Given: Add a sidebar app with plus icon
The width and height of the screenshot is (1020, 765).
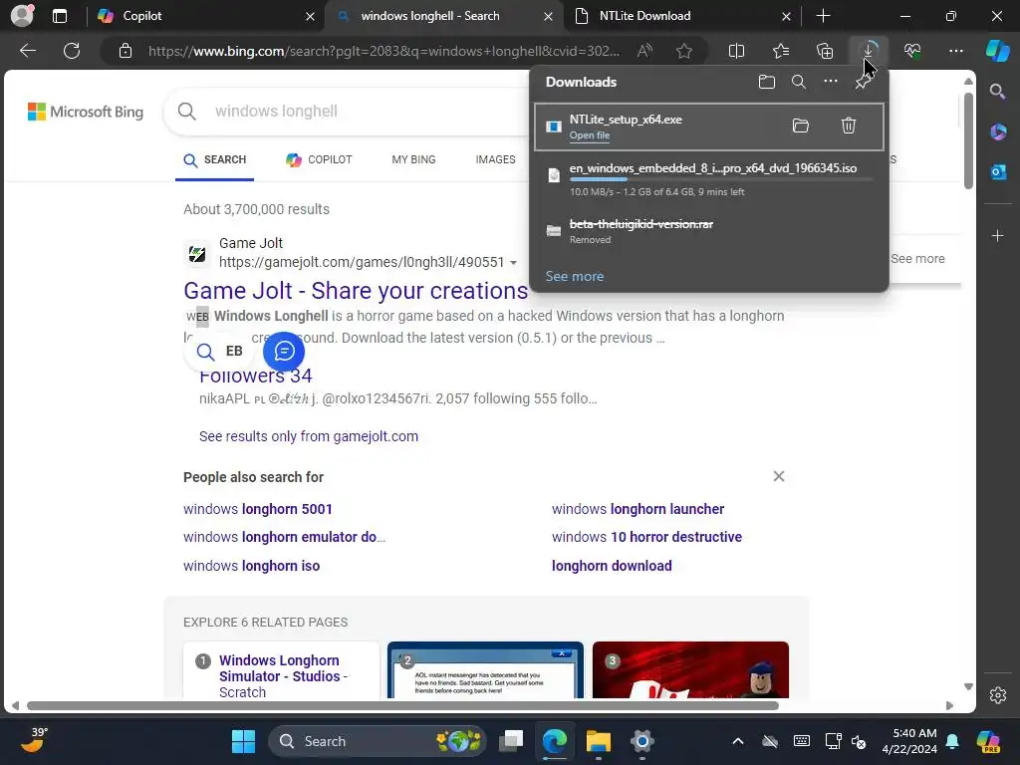Looking at the screenshot, I should tap(998, 235).
